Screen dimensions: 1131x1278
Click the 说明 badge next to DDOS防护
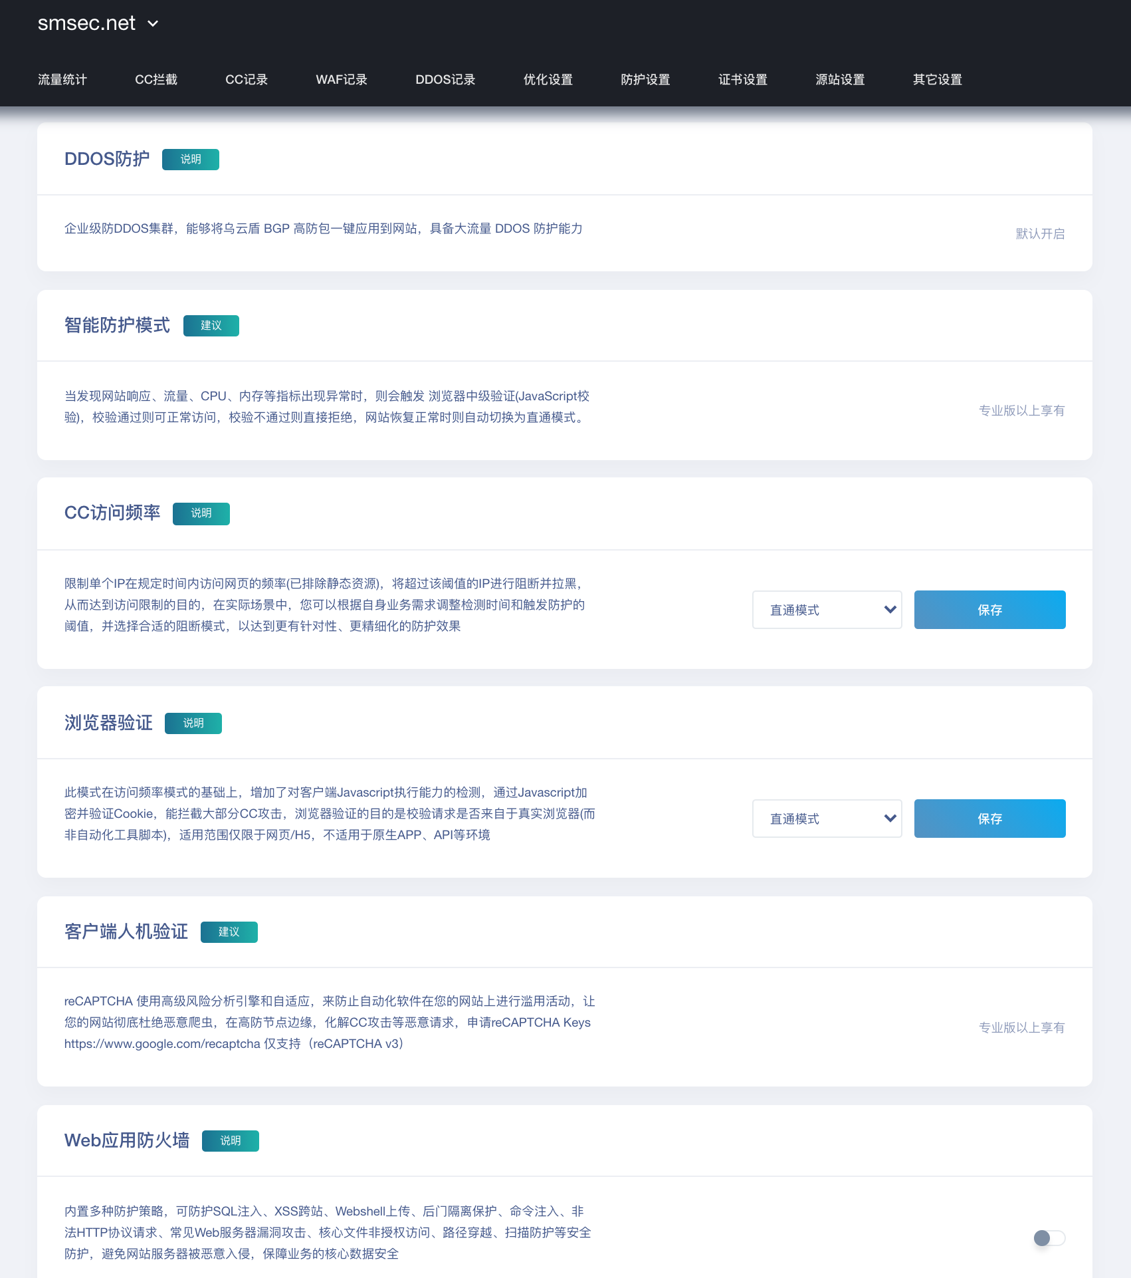(x=191, y=160)
